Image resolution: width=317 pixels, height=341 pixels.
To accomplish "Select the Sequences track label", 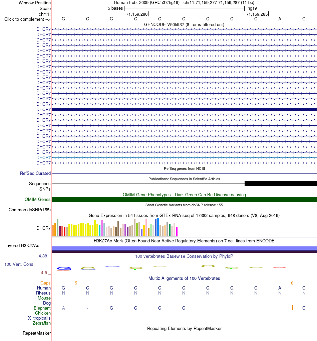I will pos(40,184).
